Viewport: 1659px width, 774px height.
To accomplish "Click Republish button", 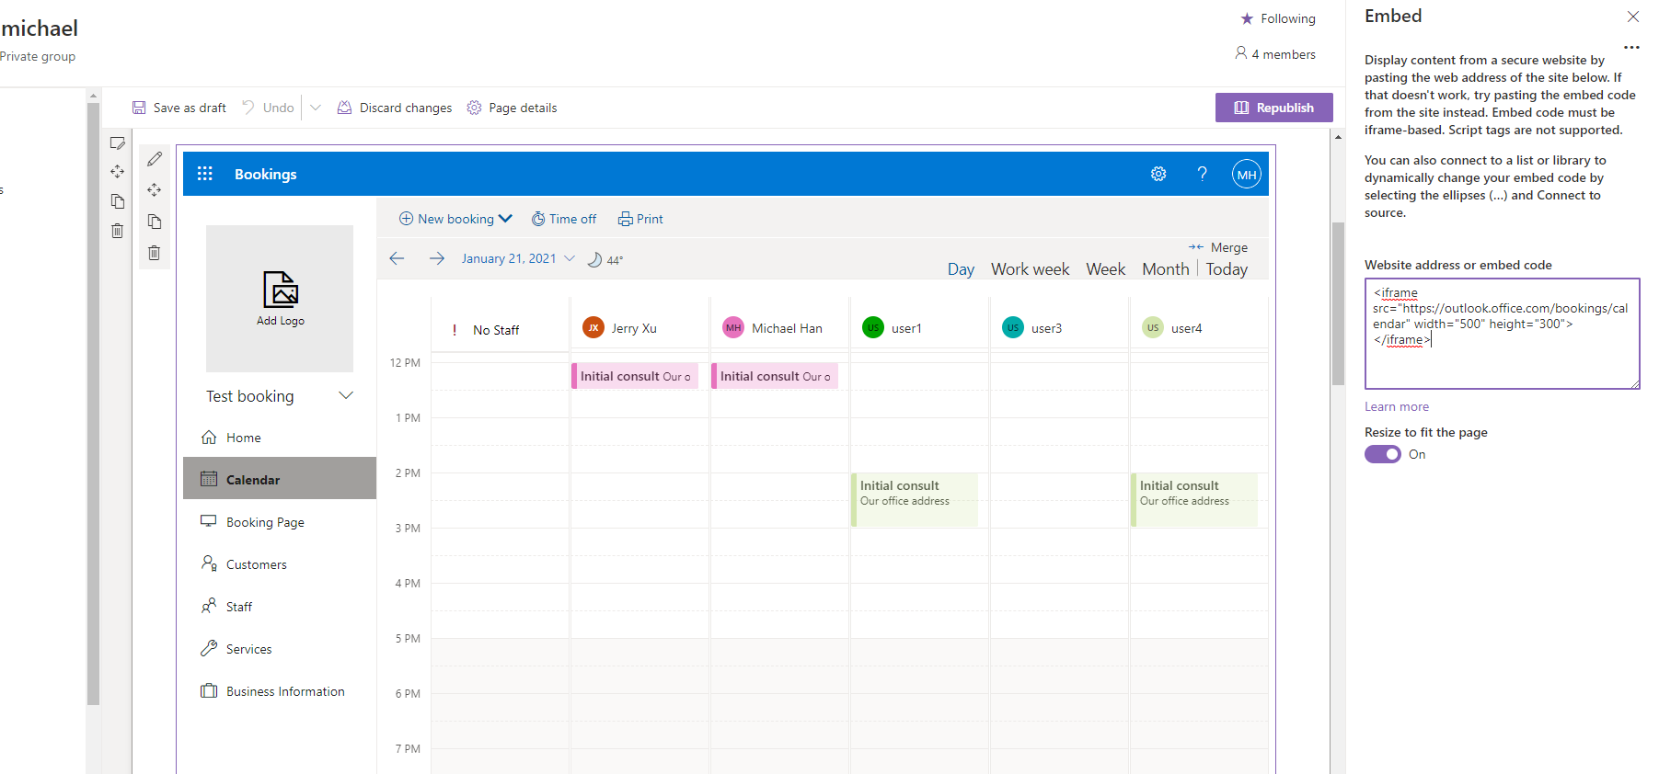I will point(1273,108).
